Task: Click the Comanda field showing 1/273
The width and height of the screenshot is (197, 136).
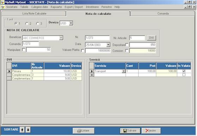Action: (x=31, y=44)
